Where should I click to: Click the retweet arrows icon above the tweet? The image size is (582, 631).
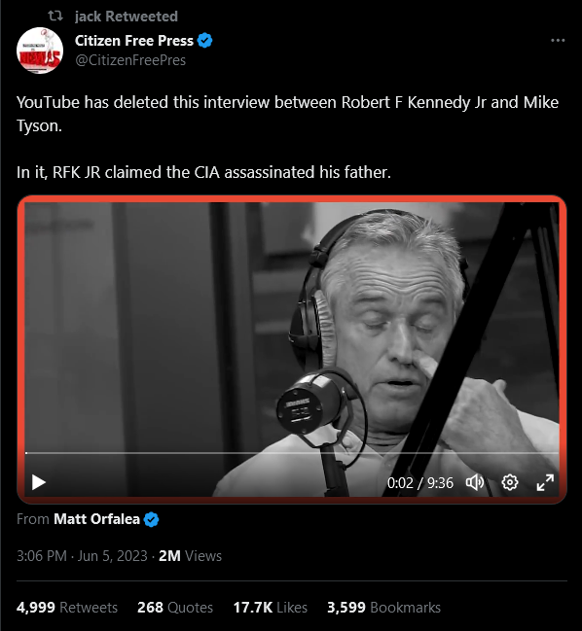tap(55, 17)
